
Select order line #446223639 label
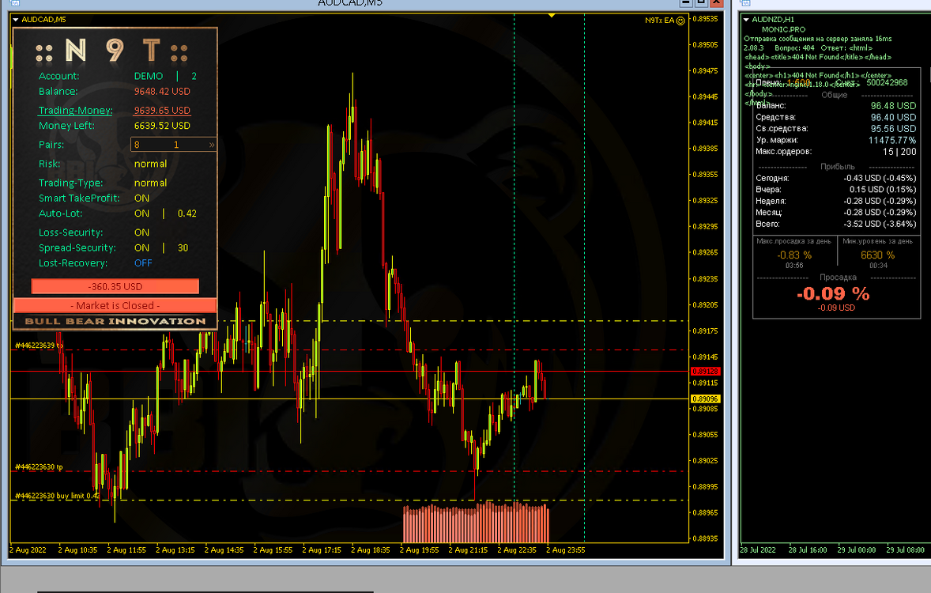tap(39, 346)
